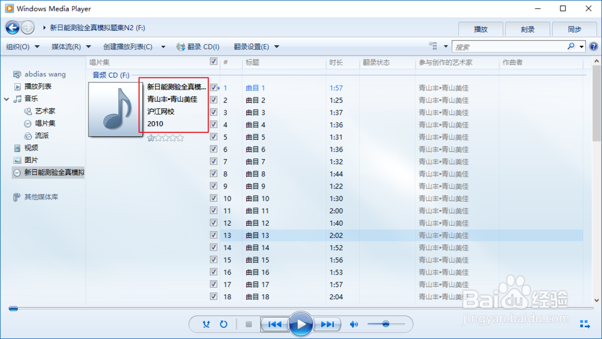Uncheck the checkbox for 曲目 1
Screen dimensions: 602x339
pos(214,87)
